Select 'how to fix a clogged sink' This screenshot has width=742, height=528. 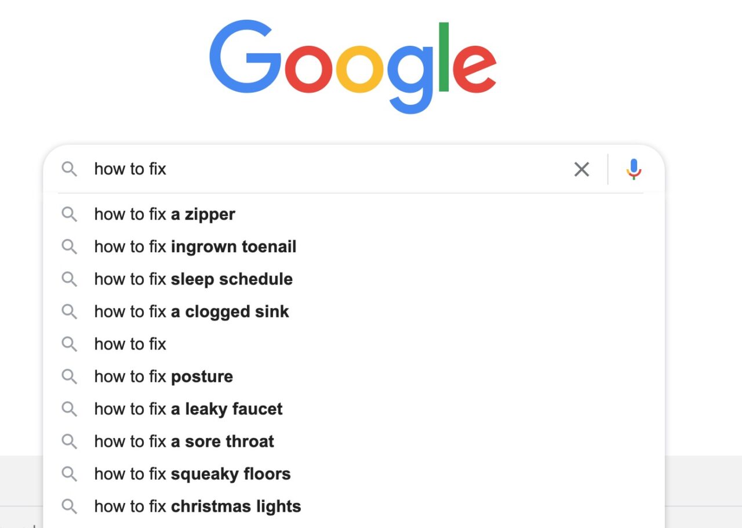click(x=354, y=312)
